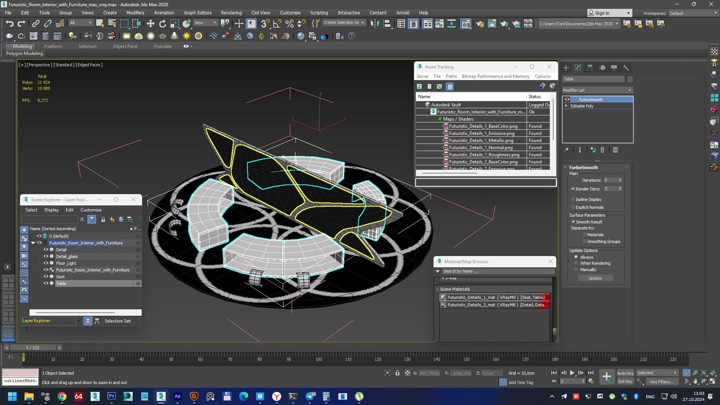720x405 pixels.
Task: Click the Teapot render setup icon
Action: coord(480,24)
